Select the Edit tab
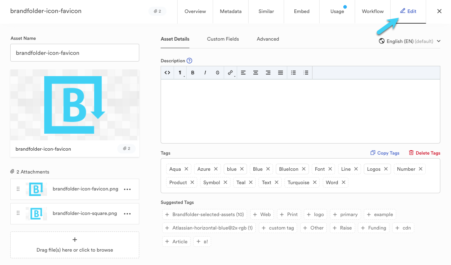 [408, 11]
